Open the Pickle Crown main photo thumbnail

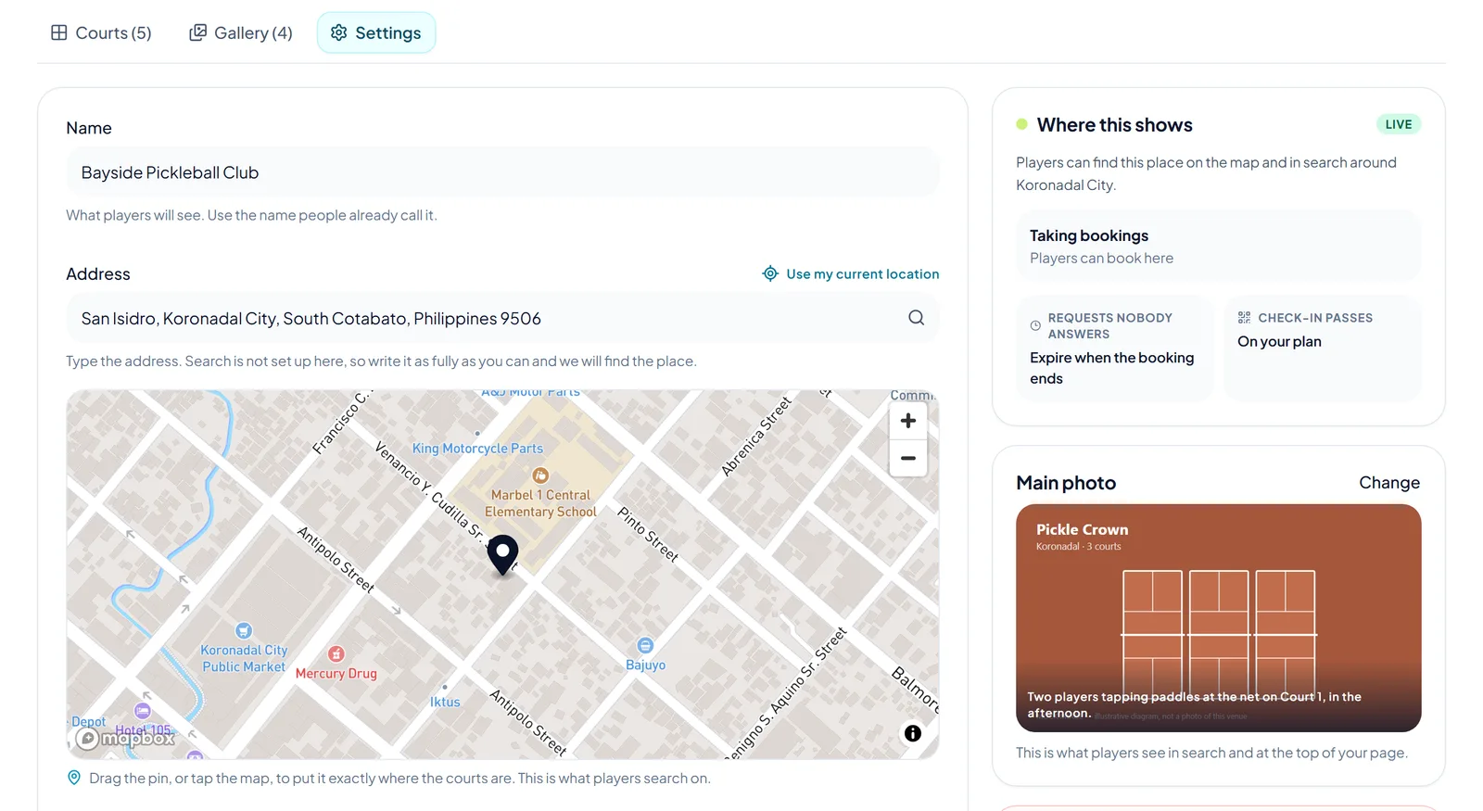[x=1218, y=618]
